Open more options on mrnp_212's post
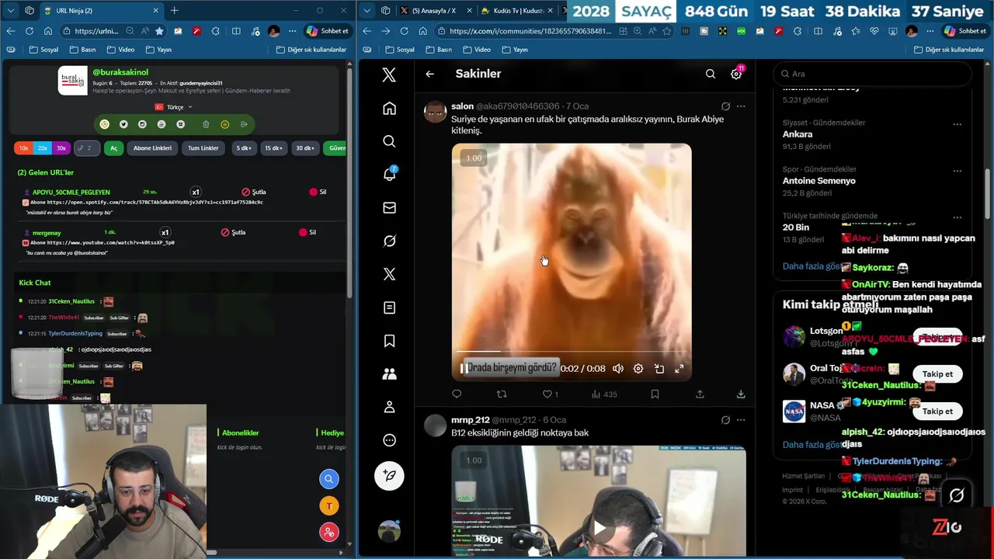This screenshot has width=994, height=559. coord(741,420)
